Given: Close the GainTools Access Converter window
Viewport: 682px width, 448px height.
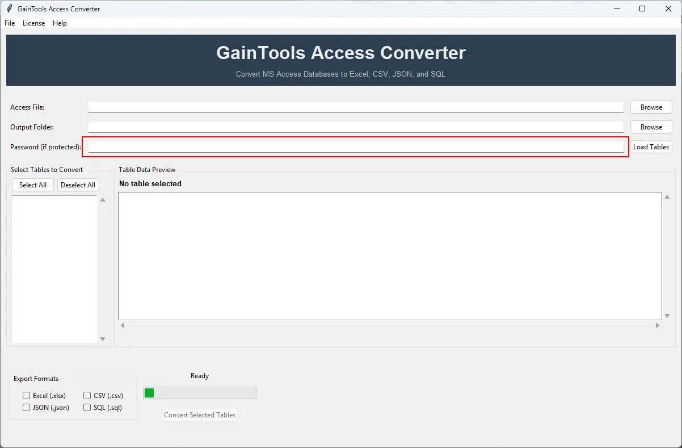Looking at the screenshot, I should tap(668, 9).
